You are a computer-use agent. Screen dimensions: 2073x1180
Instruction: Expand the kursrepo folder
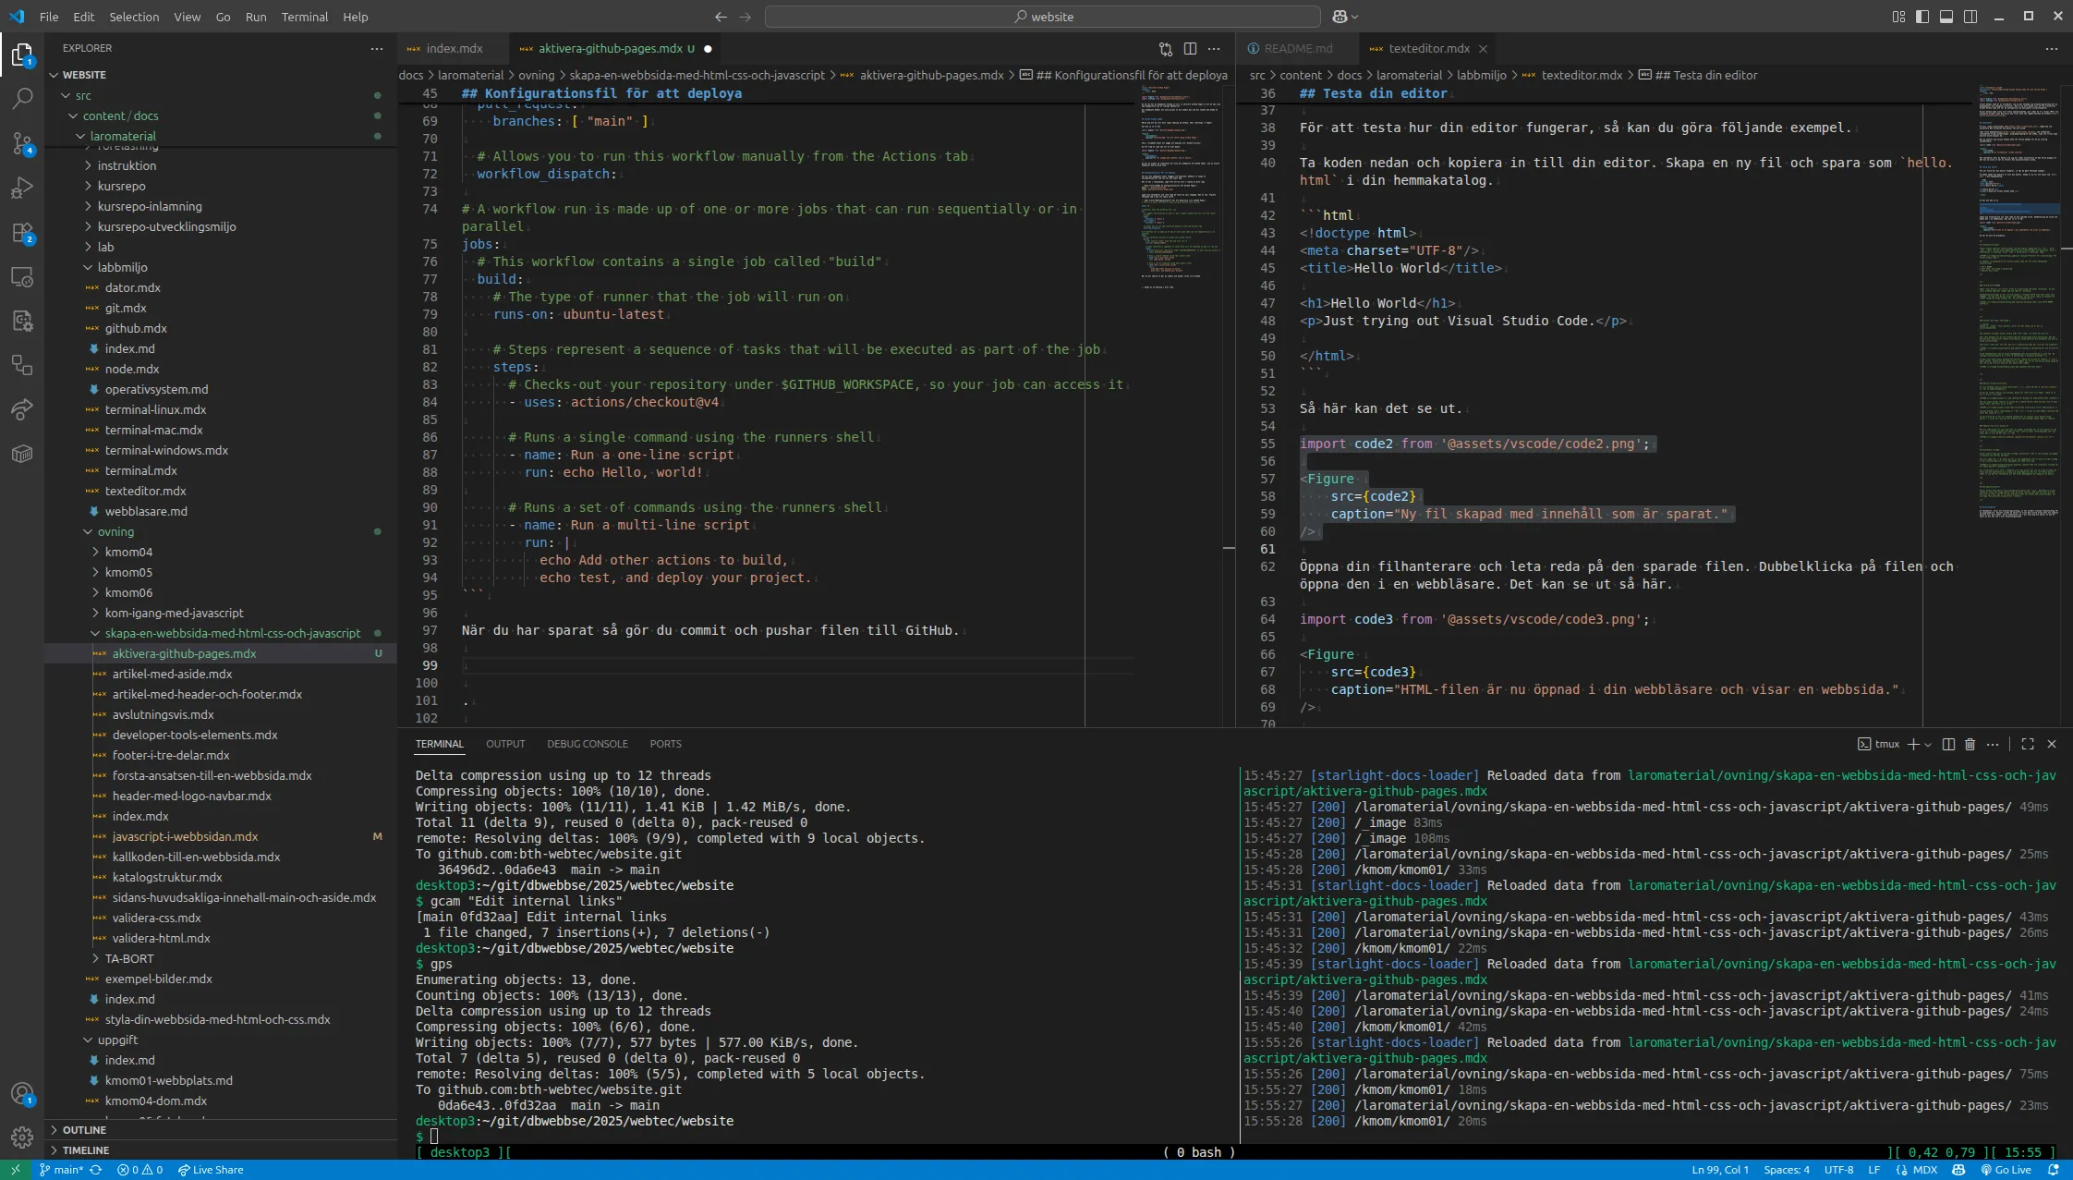[x=121, y=186]
